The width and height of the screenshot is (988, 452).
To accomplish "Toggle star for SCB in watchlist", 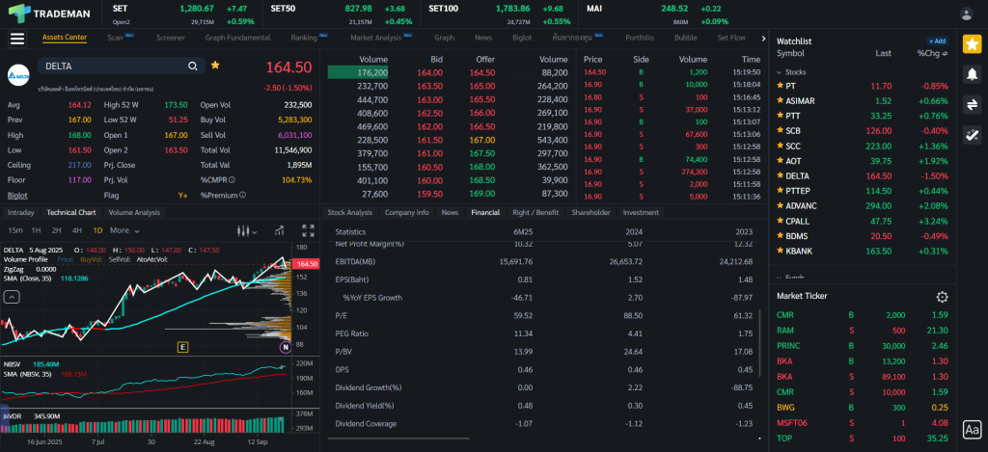I will tap(780, 131).
